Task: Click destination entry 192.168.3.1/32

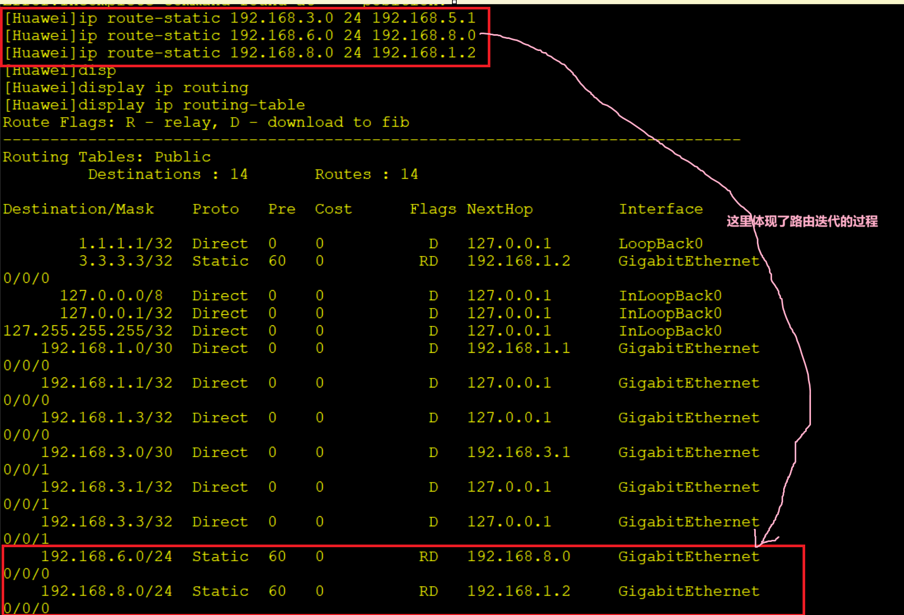Action: coord(107,487)
